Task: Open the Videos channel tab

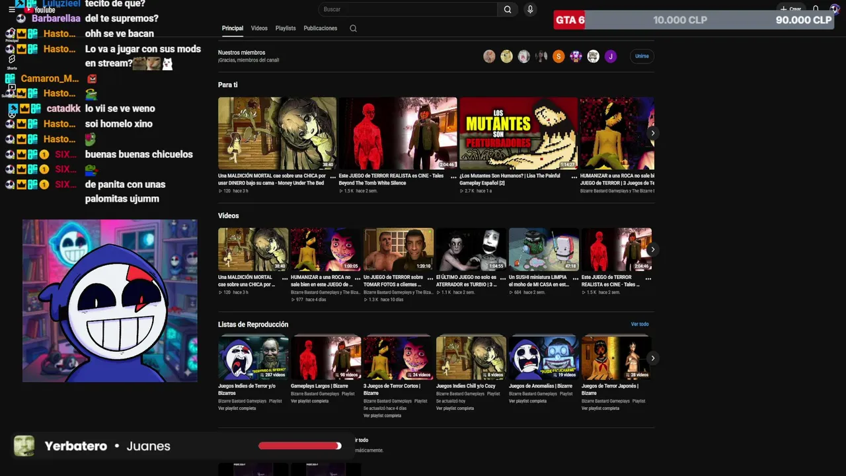Action: click(x=259, y=28)
